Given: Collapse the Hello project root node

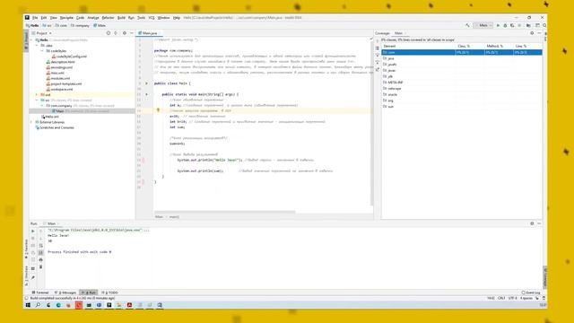Looking at the screenshot, I should tap(32, 39).
